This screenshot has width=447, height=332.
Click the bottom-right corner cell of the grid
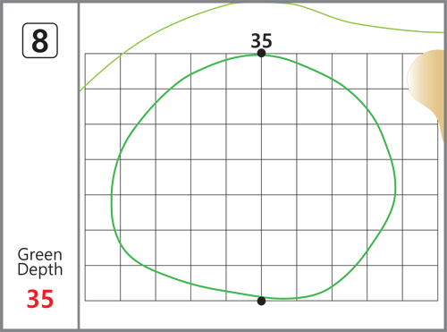click(x=420, y=283)
